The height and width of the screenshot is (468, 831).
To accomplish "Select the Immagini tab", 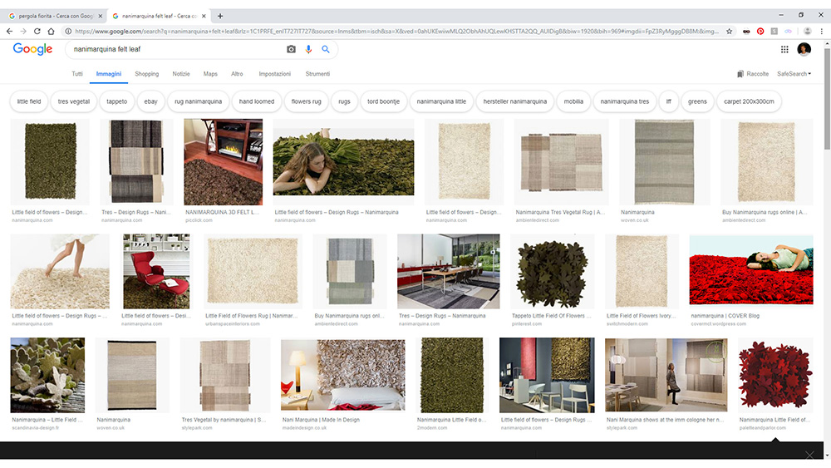I will pos(109,74).
